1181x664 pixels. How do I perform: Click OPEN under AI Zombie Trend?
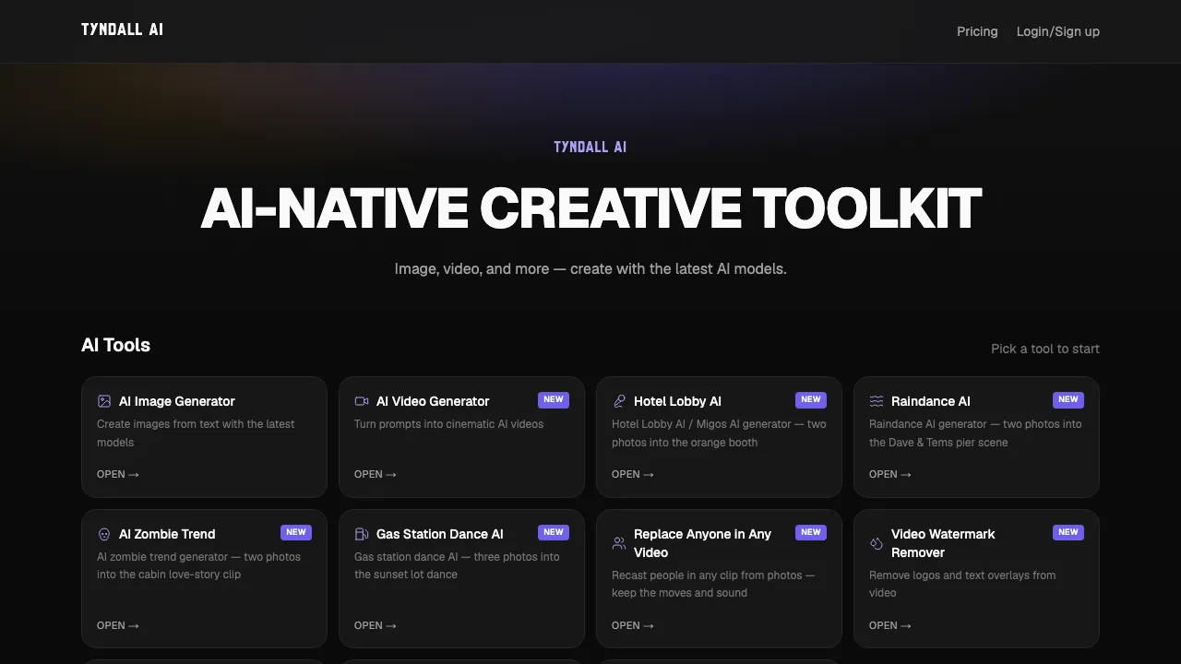click(118, 625)
